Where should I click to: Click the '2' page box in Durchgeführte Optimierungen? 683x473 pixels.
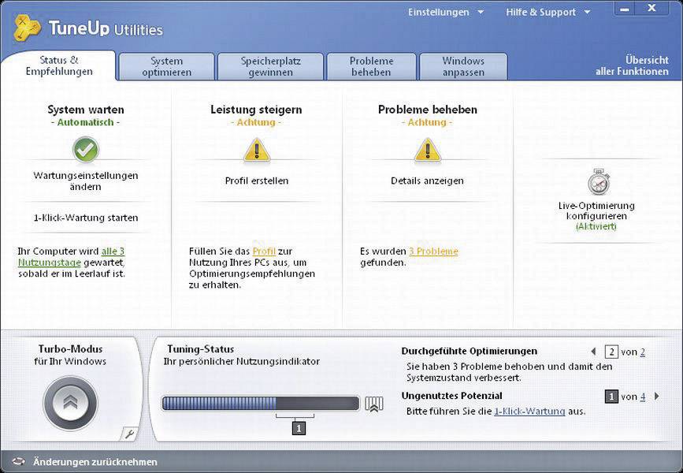611,352
